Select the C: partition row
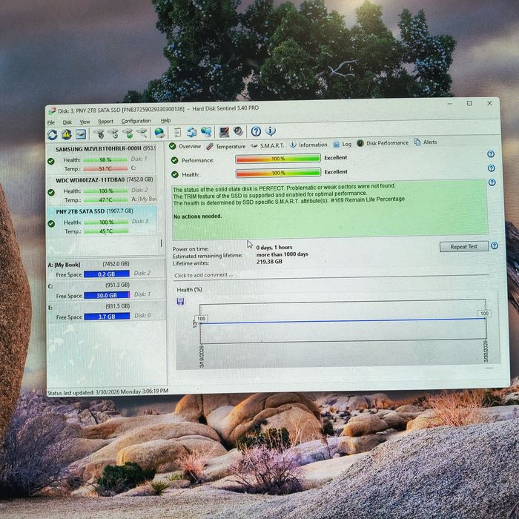The image size is (519, 519). 106,290
